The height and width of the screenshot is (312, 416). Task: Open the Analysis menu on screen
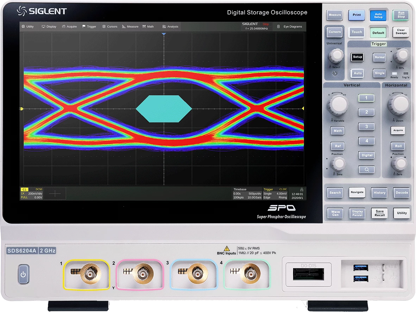coord(170,26)
